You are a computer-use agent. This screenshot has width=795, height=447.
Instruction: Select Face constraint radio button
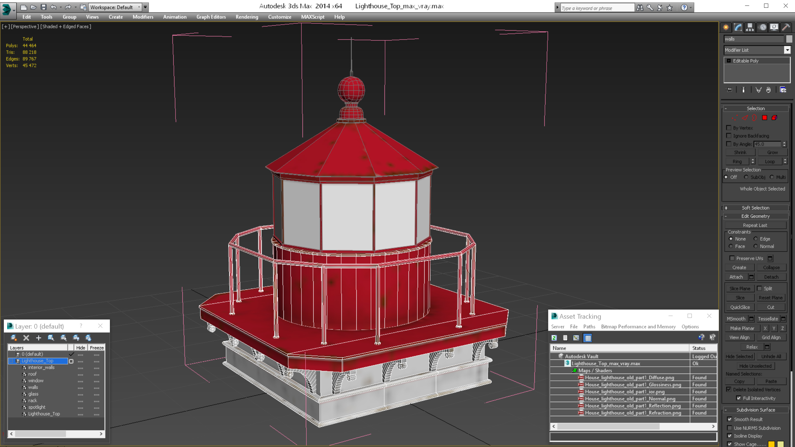[730, 246]
